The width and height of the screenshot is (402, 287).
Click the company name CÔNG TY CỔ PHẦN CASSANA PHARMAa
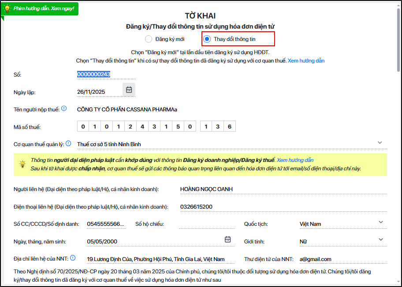[127, 110]
